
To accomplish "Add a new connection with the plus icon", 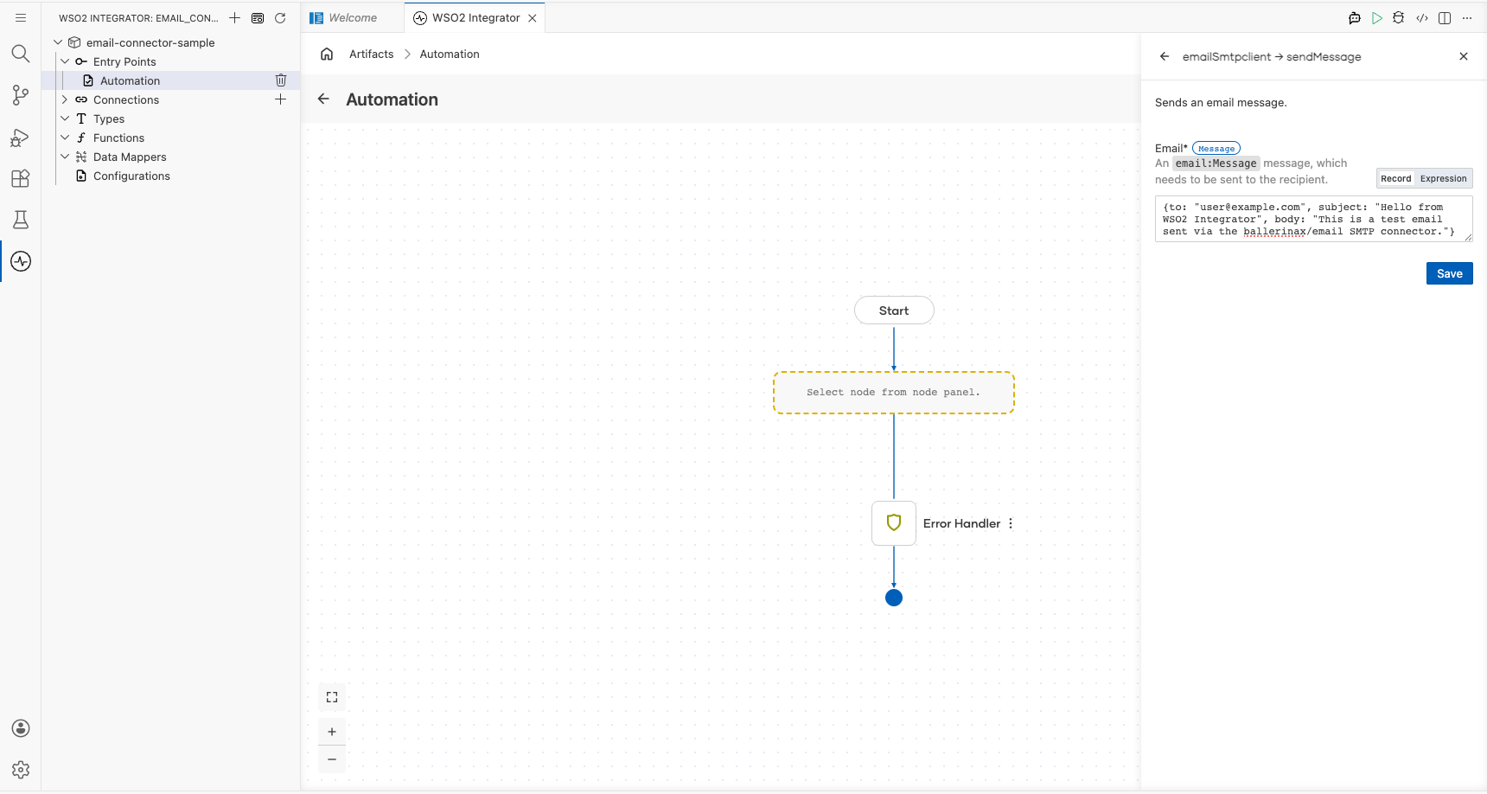I will pos(281,99).
